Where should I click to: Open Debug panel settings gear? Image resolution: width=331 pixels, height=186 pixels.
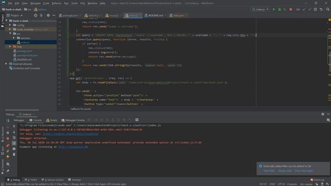[x=323, y=114]
